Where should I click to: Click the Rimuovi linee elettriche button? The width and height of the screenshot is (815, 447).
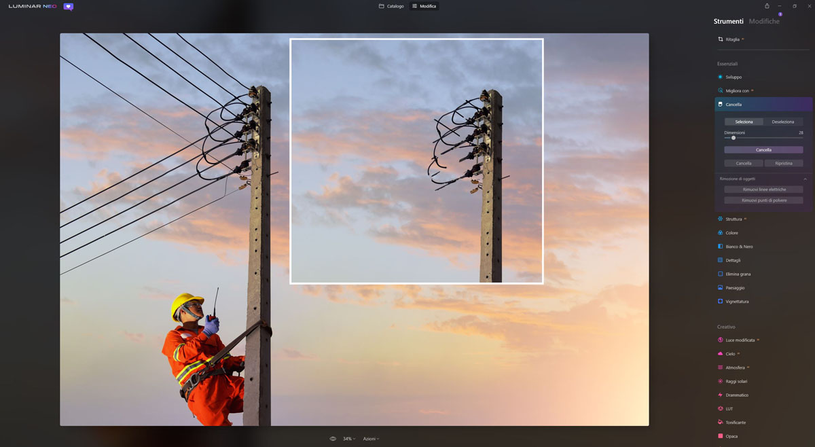click(763, 190)
